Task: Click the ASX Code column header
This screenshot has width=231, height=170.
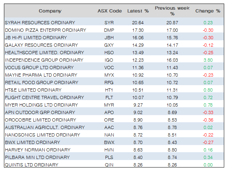Action: click(109, 11)
